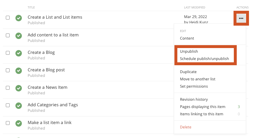Click status icon for Create a List and List items
The width and height of the screenshot is (258, 138).
coord(19,18)
